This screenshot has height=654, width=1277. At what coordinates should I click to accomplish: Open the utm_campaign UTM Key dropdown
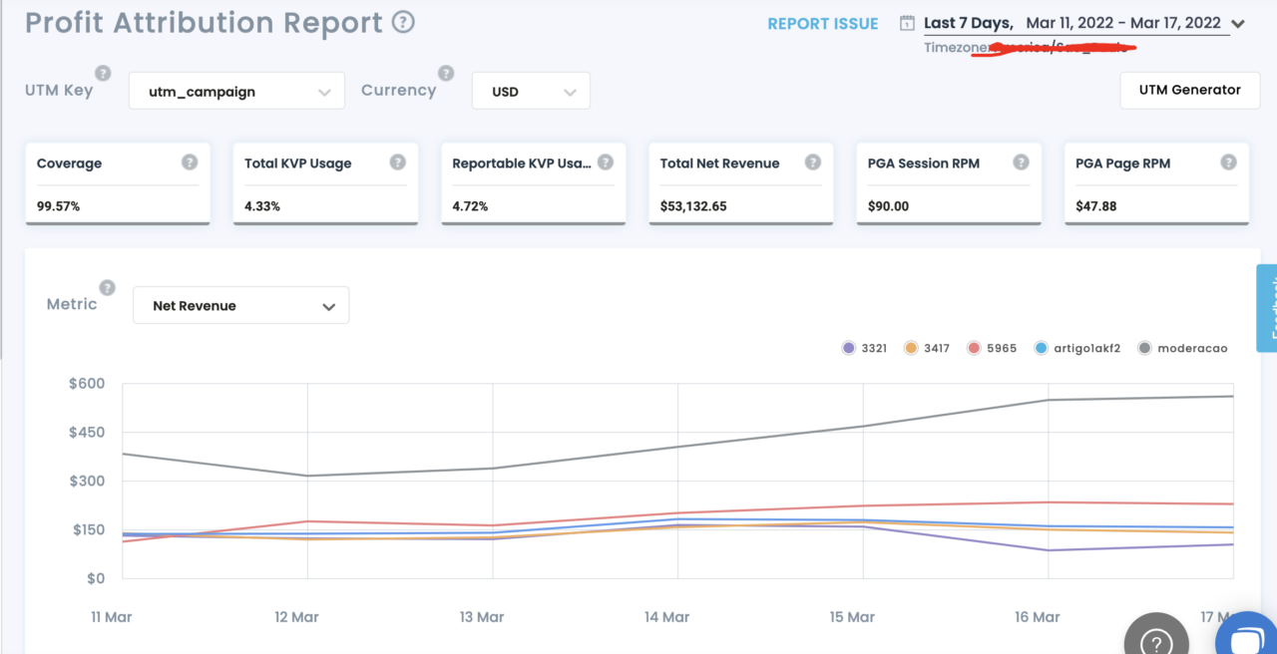click(236, 91)
